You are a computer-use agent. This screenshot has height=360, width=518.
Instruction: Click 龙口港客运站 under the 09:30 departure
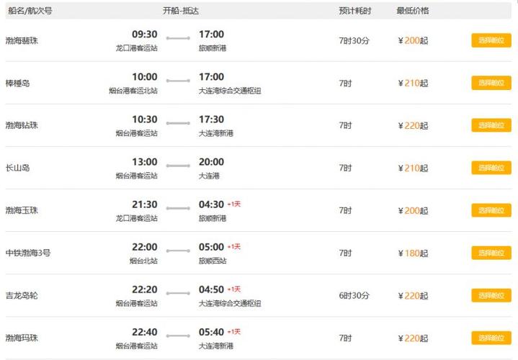136,48
